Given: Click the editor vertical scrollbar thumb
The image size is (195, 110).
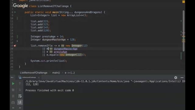Looking at the screenshot, I should click(183, 31).
